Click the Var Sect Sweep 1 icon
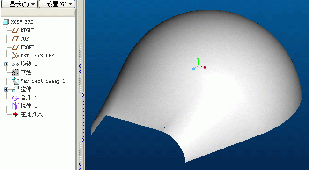The width and height of the screenshot is (309, 170). coord(15,81)
